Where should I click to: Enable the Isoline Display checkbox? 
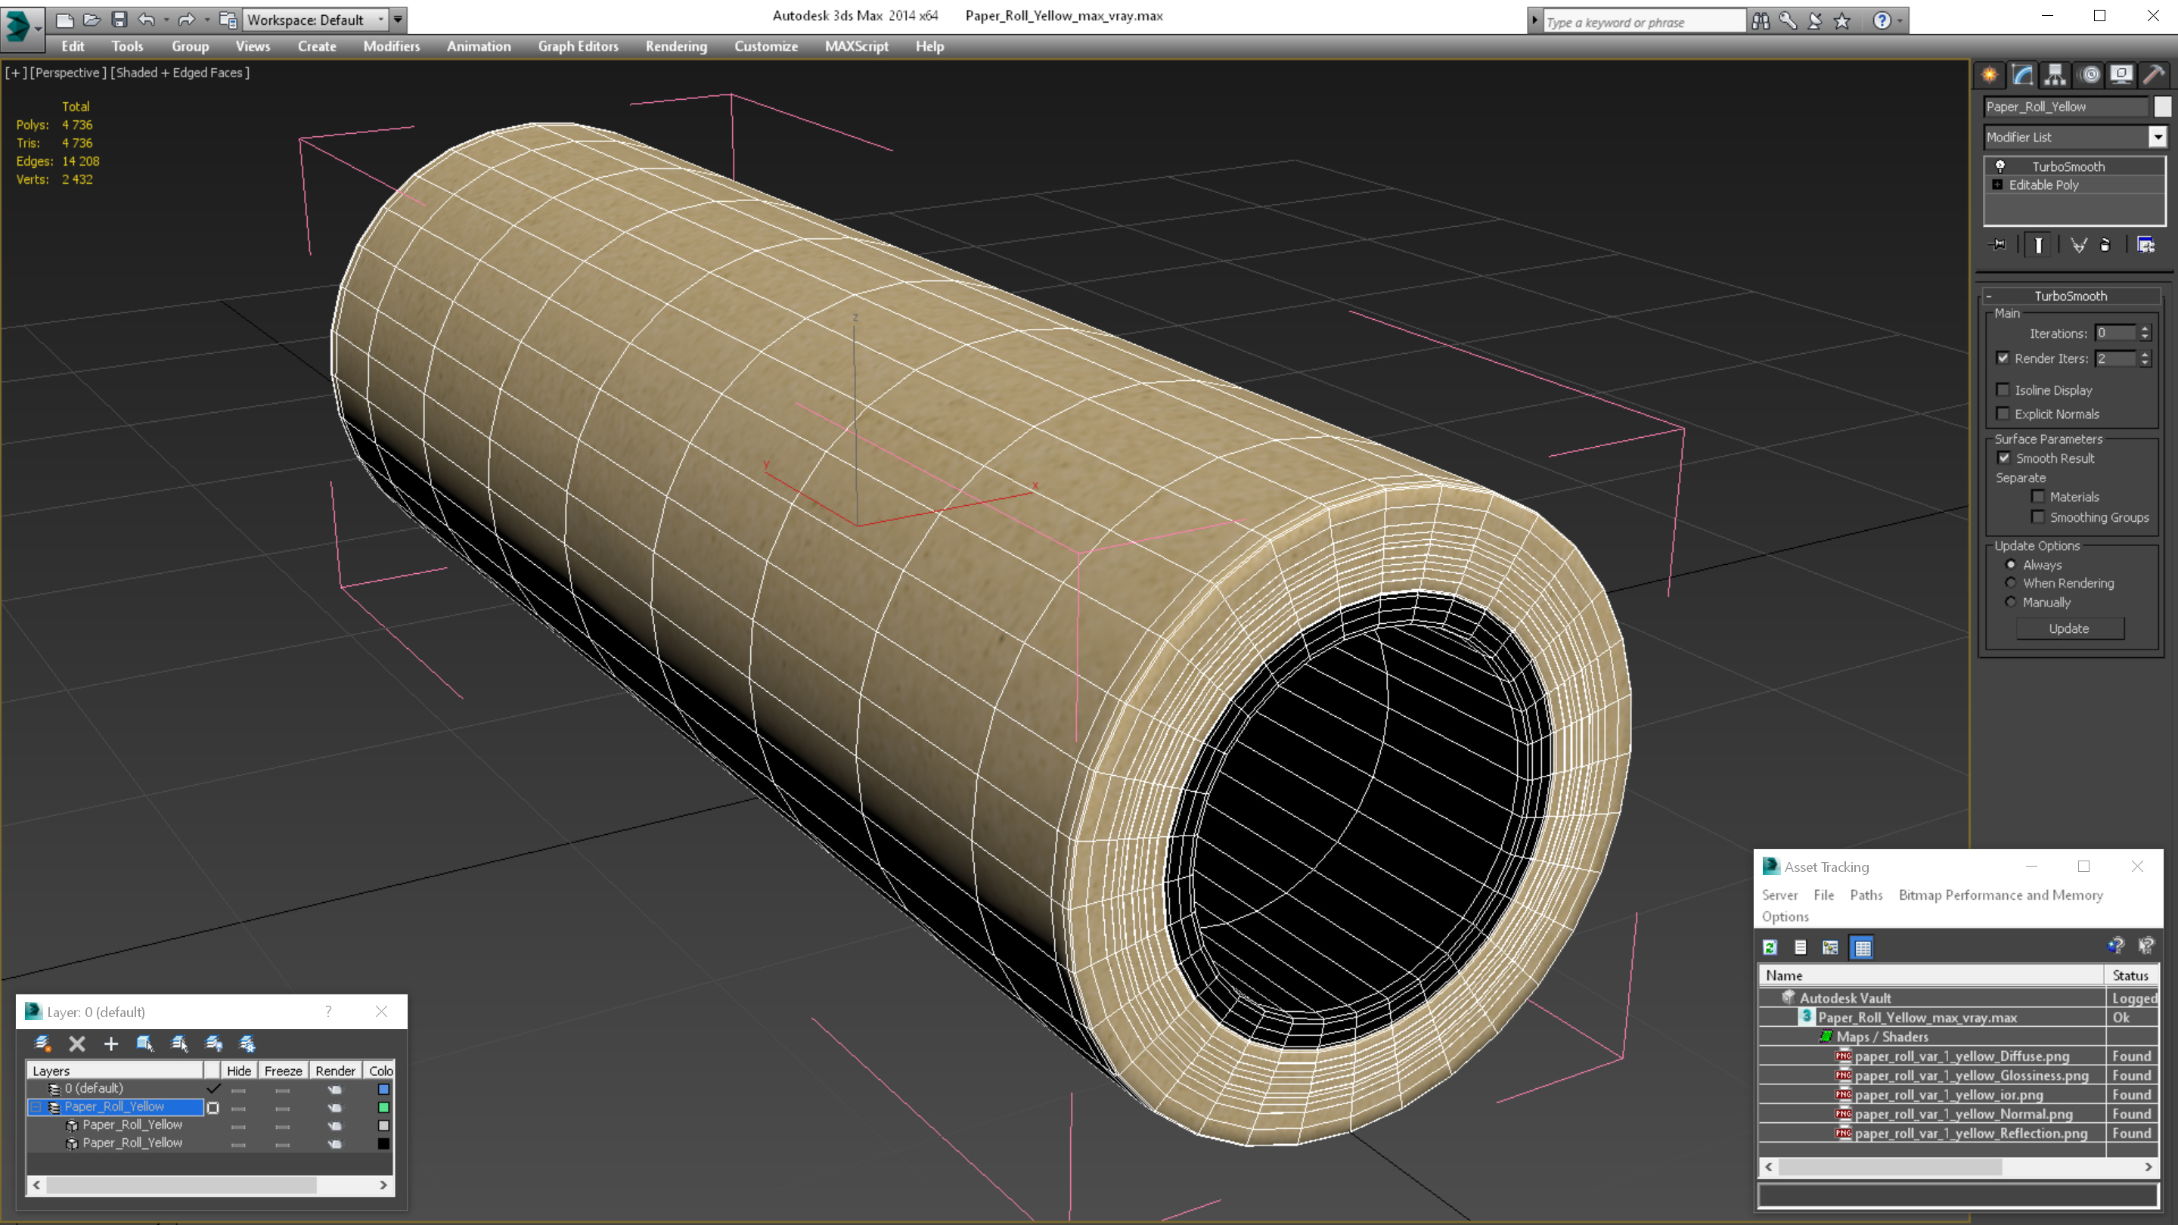[x=2003, y=389]
